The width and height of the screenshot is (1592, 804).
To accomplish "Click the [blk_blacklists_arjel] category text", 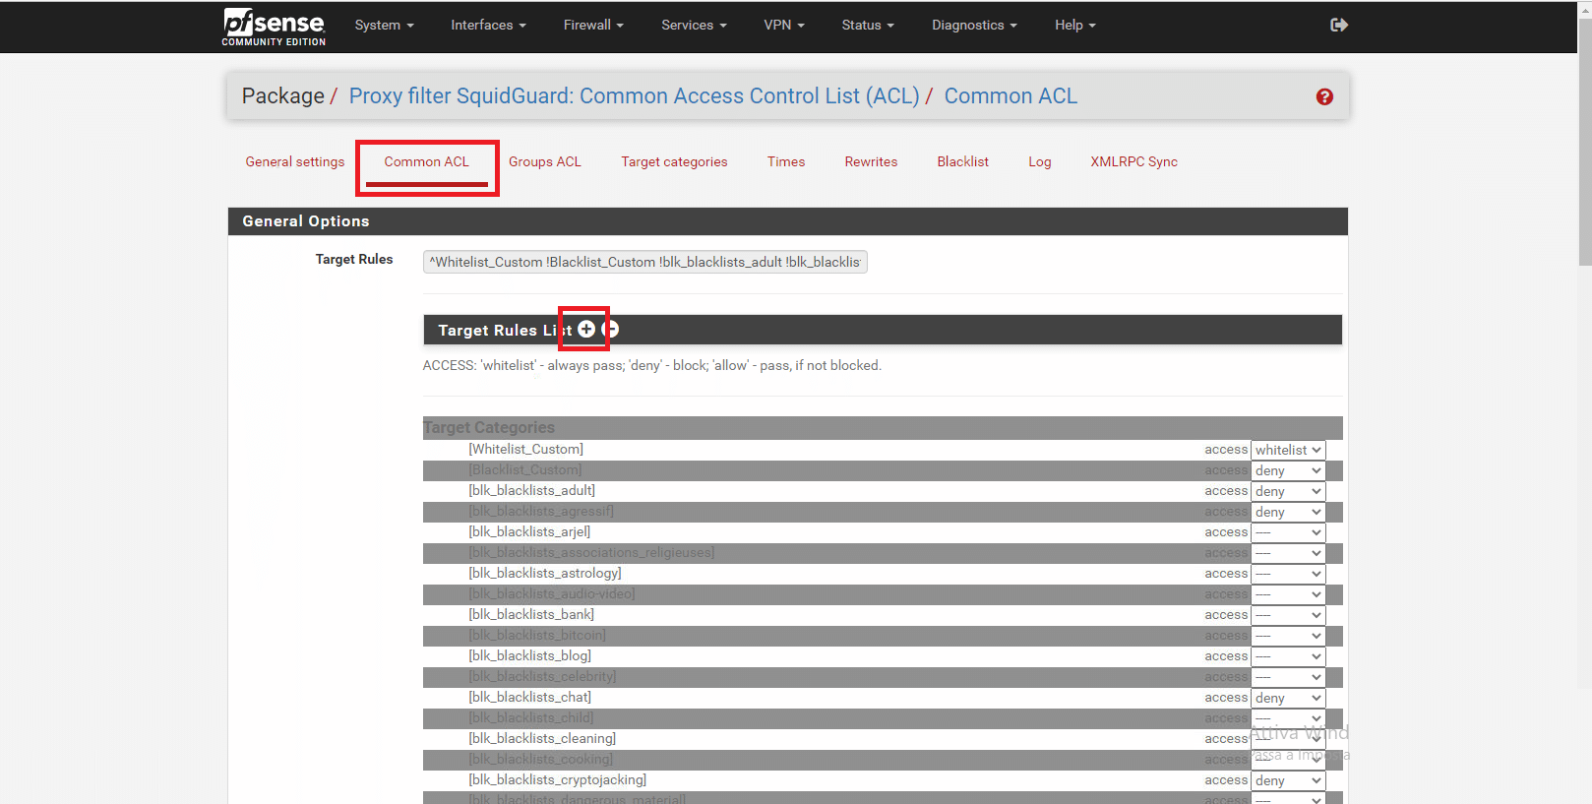I will click(529, 531).
